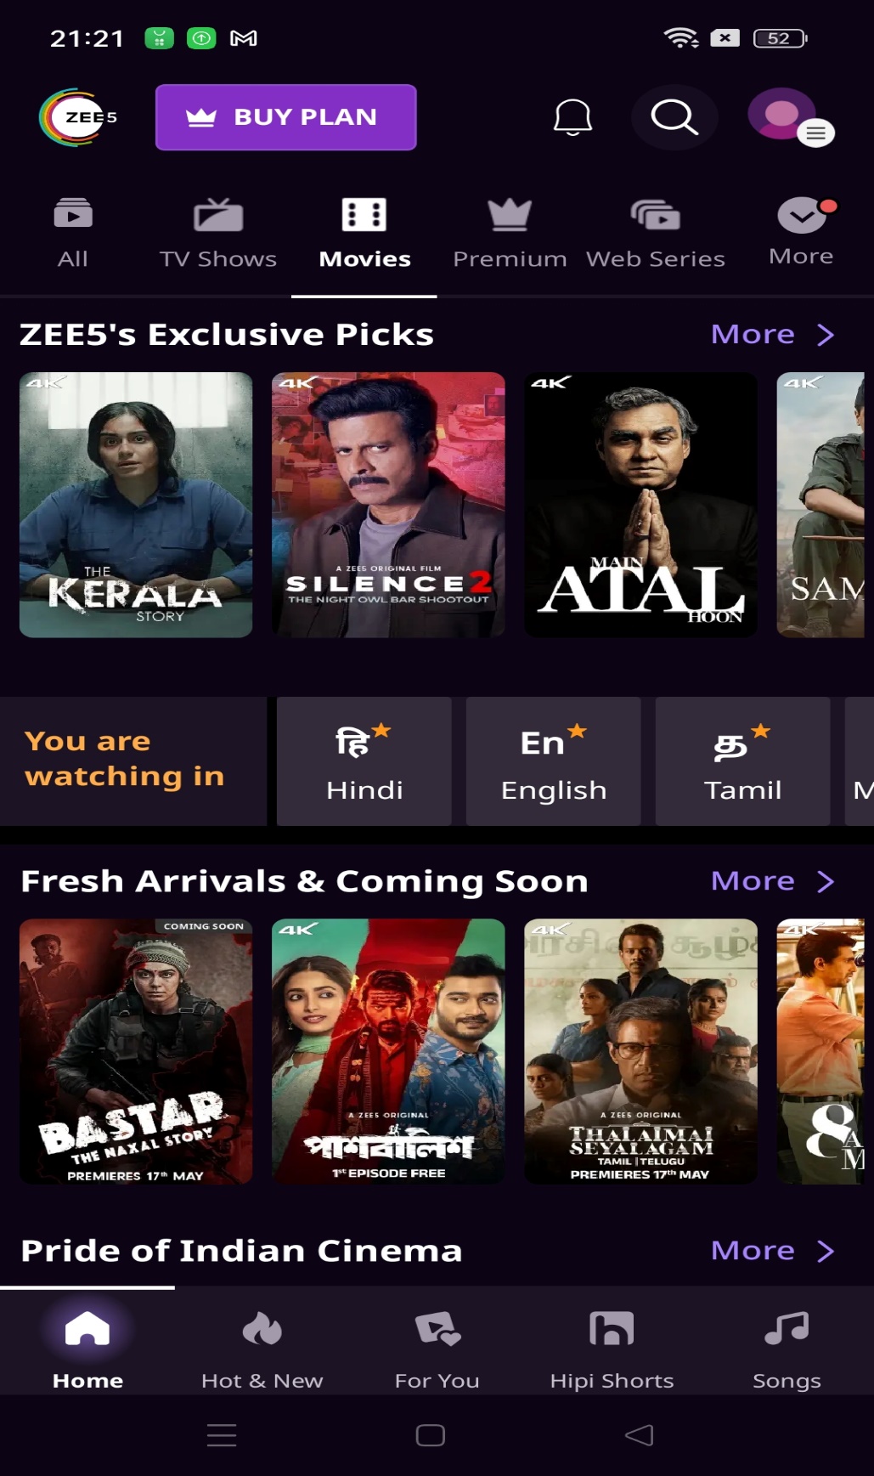Open More for Pride of Indian Cinema
Viewport: 874px width, 1476px height.
pos(772,1251)
